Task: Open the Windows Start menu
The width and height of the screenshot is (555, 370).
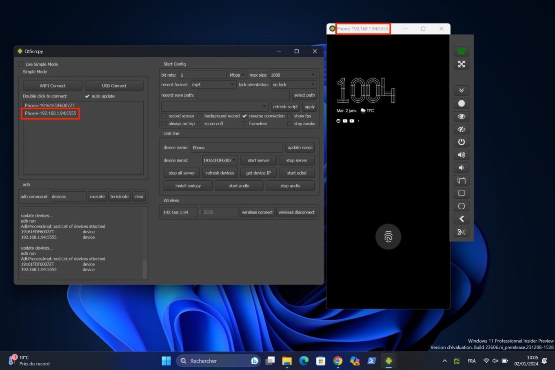Action: [166, 361]
